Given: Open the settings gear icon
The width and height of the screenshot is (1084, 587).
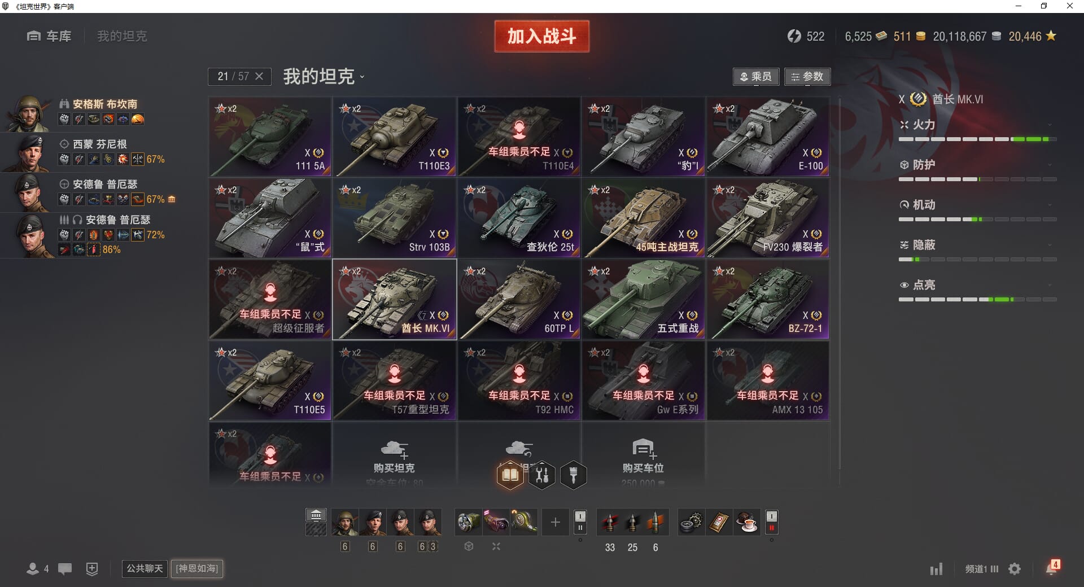Looking at the screenshot, I should pyautogui.click(x=1015, y=569).
